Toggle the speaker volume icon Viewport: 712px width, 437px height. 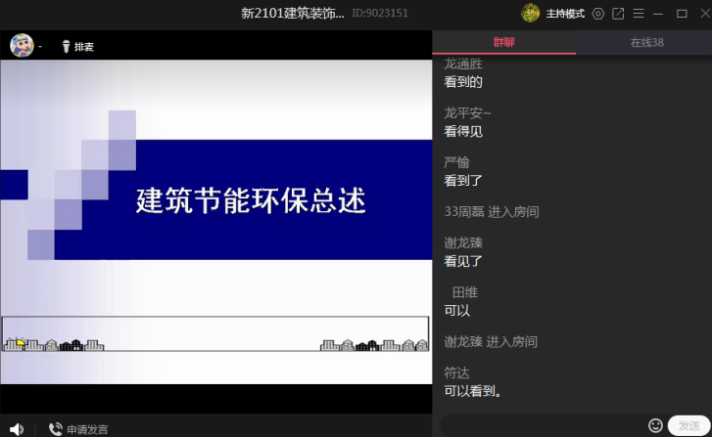coord(17,429)
